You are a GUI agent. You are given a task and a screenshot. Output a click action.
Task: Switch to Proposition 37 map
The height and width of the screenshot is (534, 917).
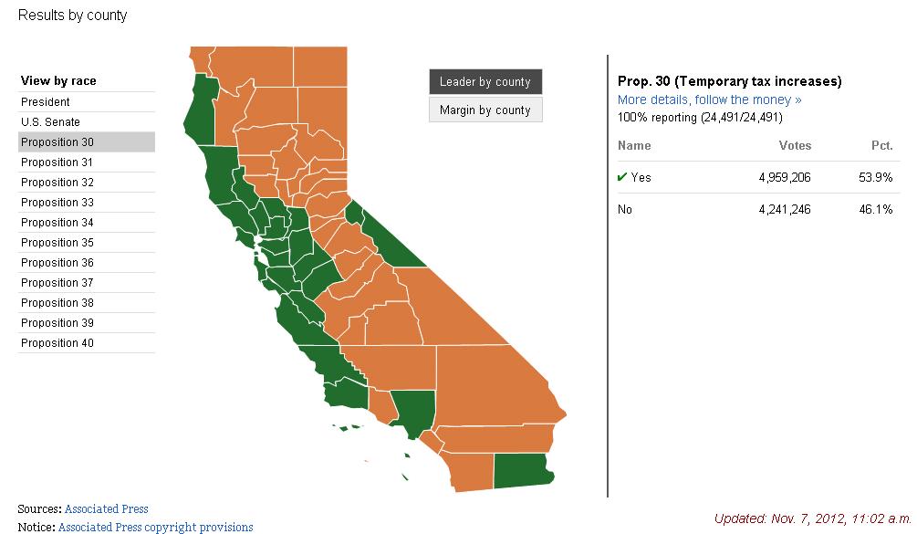click(x=57, y=283)
